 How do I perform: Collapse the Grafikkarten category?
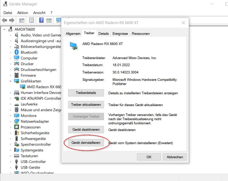tap(10, 81)
